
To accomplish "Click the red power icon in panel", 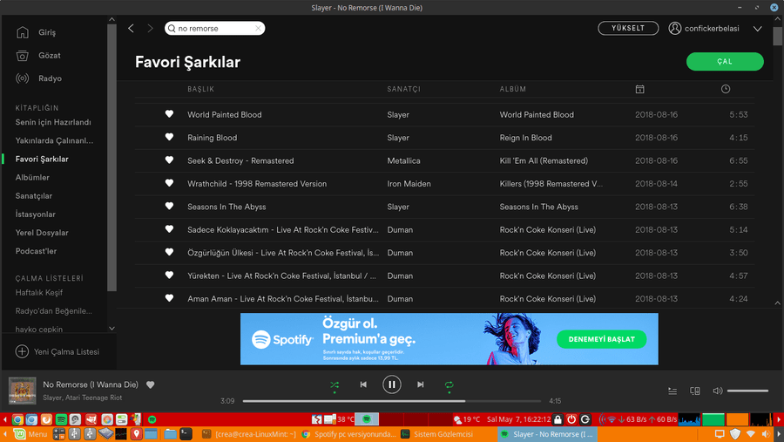I will coord(571,419).
